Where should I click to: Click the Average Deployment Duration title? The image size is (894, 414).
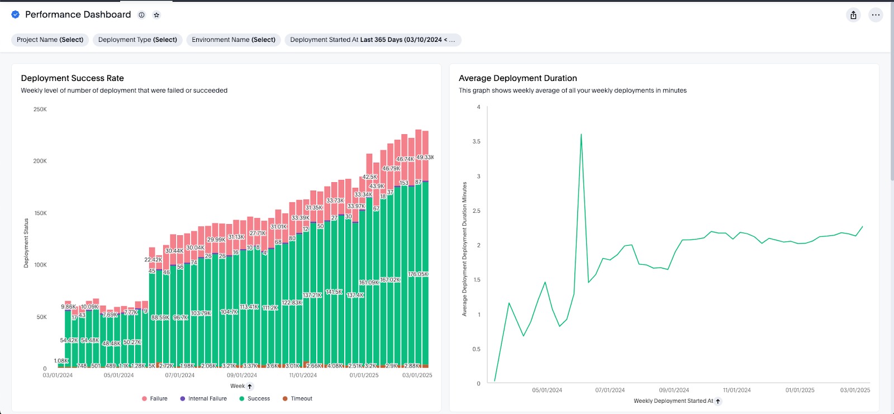(x=518, y=78)
